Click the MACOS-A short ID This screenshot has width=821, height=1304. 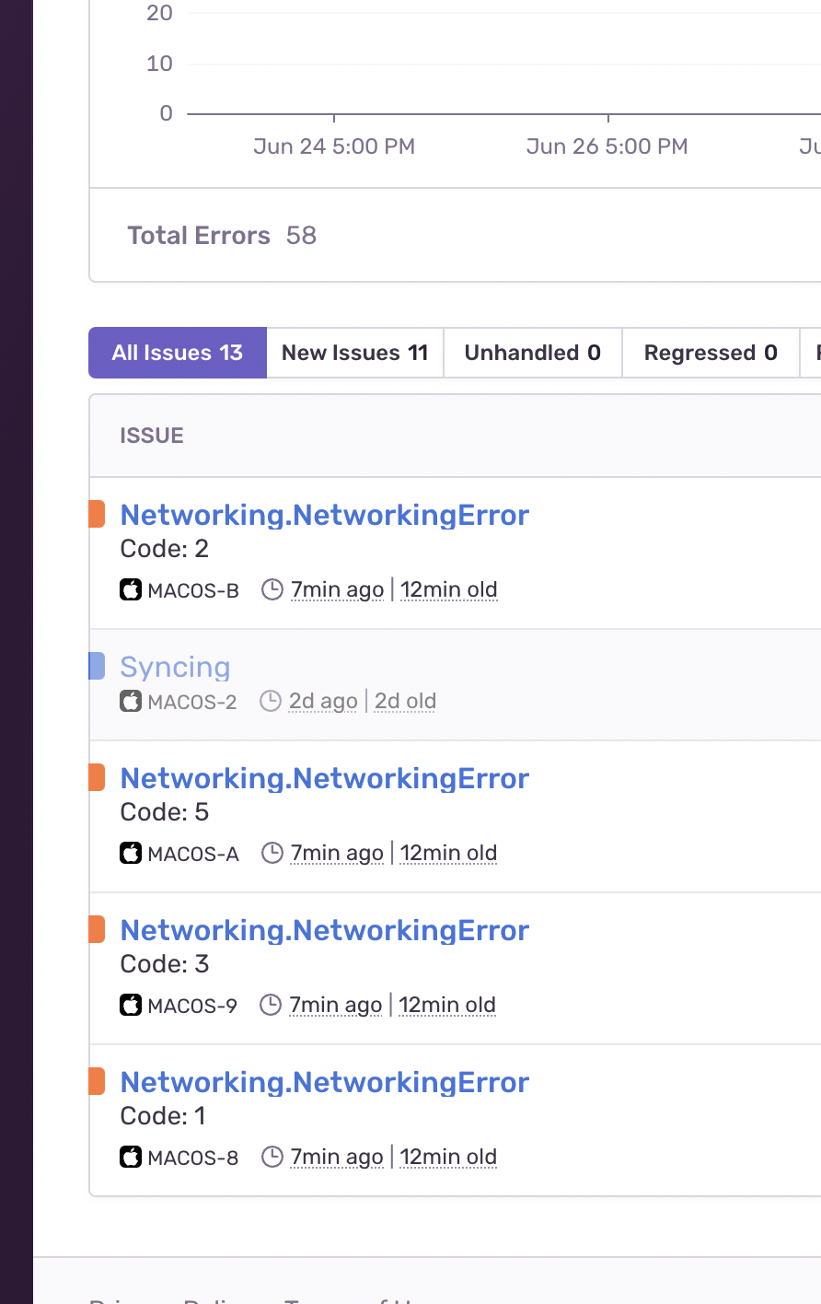tap(193, 854)
